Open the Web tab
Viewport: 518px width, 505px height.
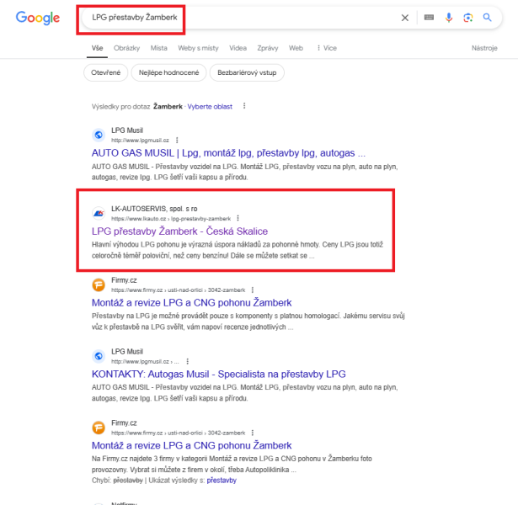point(296,48)
